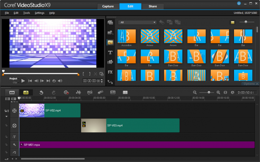Open the Share tab
Viewport: 260px width, 162px height.
pos(153,6)
